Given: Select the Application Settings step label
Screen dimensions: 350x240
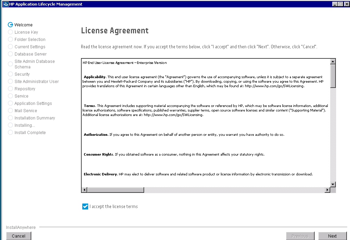Looking at the screenshot, I should pyautogui.click(x=33, y=104).
